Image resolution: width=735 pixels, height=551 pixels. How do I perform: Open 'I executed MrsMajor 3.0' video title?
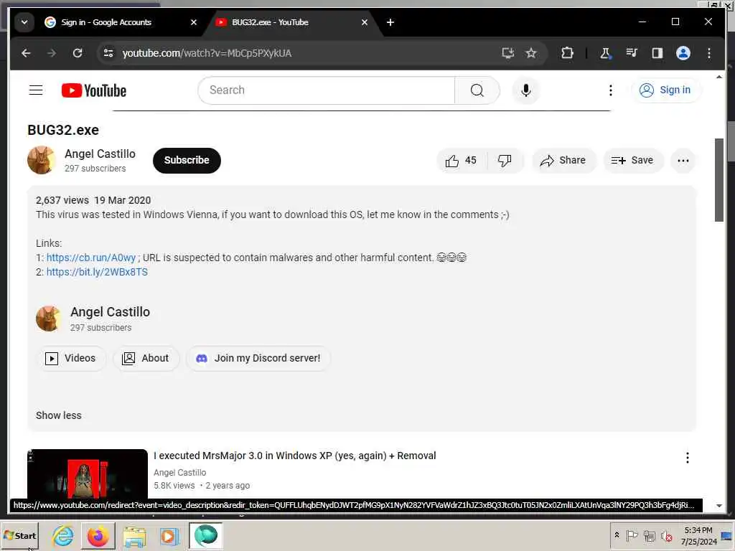click(x=295, y=456)
